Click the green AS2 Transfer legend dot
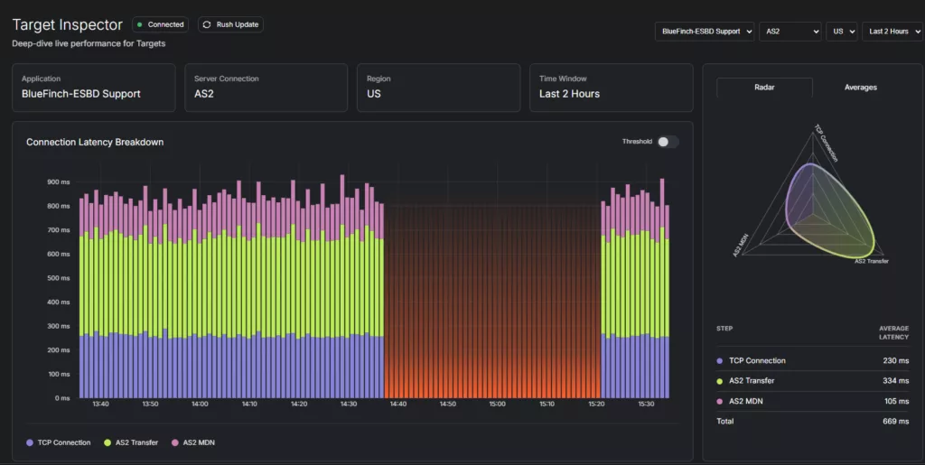Screen dimensions: 925x465 pos(107,442)
